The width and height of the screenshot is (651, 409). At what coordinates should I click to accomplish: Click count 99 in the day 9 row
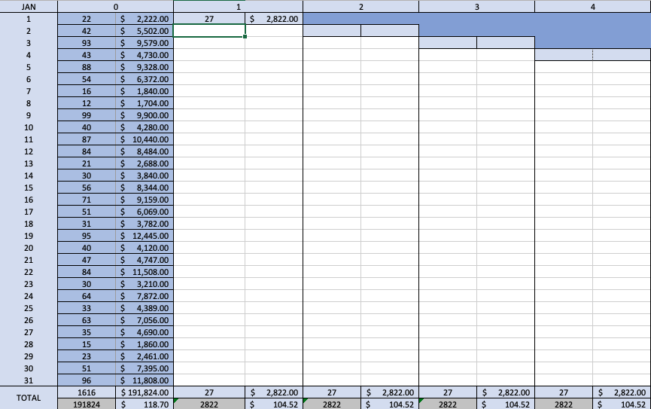[87, 115]
